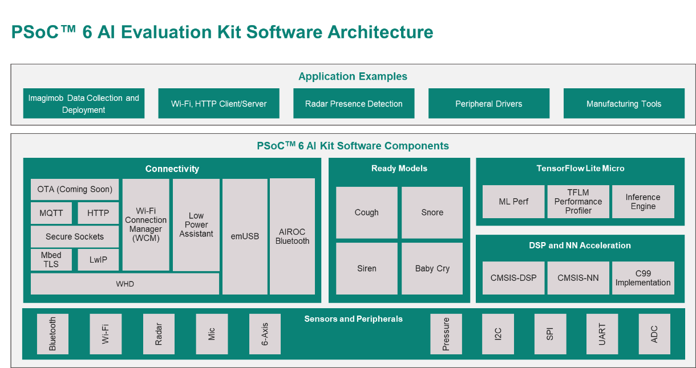Click the Secure Sockets block

[x=75, y=236]
